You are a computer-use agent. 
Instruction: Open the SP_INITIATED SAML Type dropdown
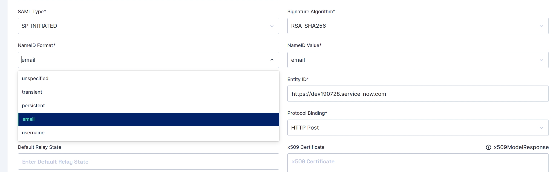145,26
